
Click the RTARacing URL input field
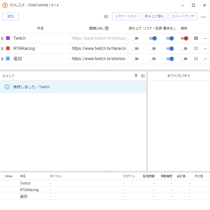pos(99,49)
